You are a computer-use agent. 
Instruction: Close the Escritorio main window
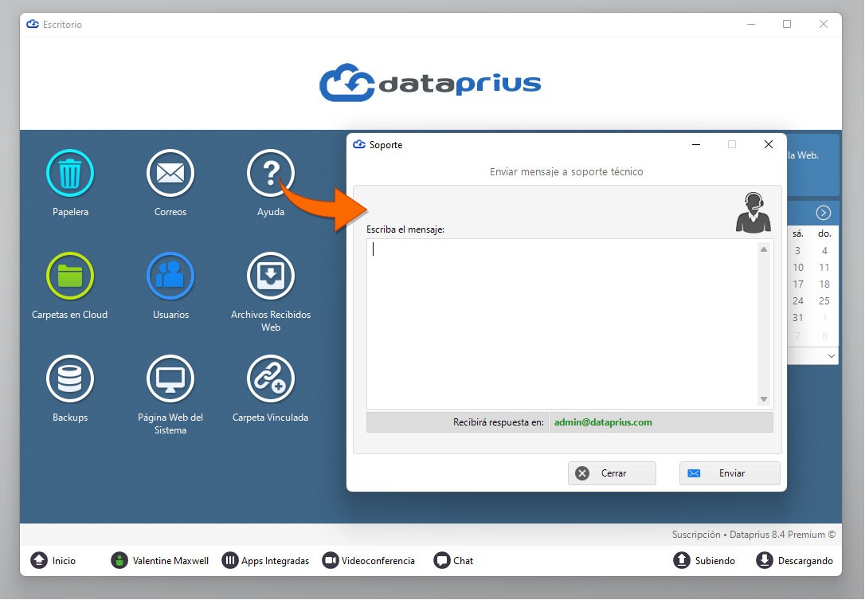[x=823, y=24]
